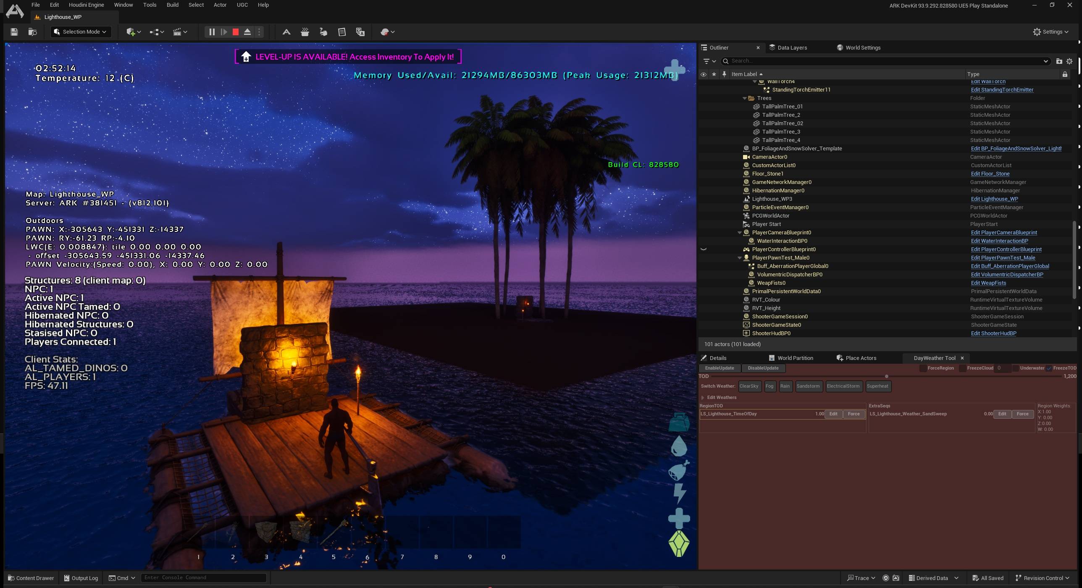Click the EnableUpdate button
Screen dimensions: 1082x588
pyautogui.click(x=720, y=368)
